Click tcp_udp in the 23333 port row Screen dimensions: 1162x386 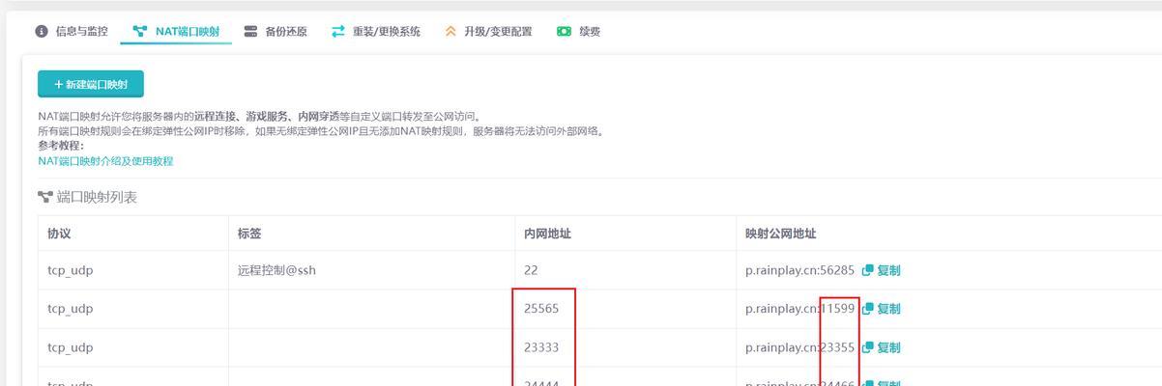71,347
